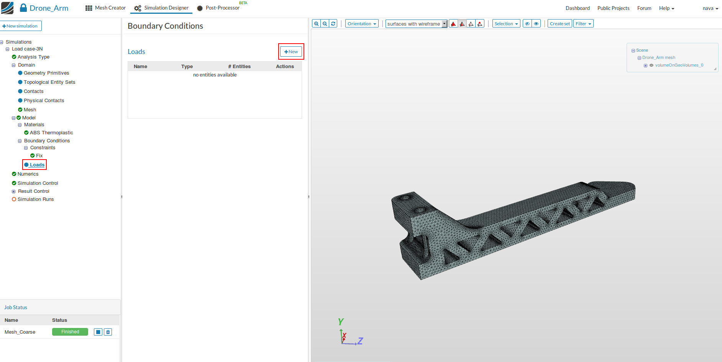Add a new load with New button
This screenshot has width=722, height=362.
291,52
